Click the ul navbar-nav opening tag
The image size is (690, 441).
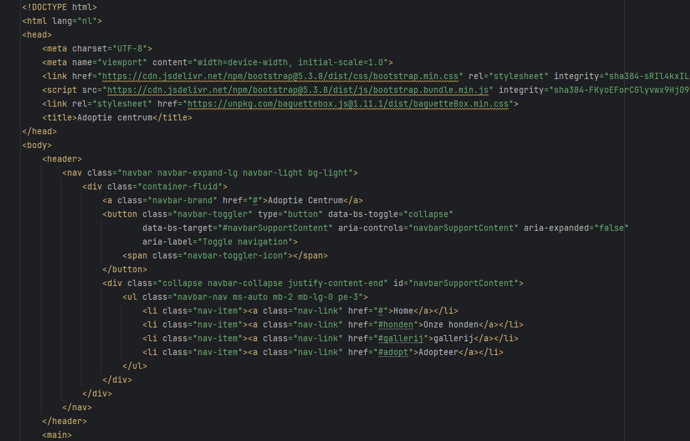(x=245, y=297)
